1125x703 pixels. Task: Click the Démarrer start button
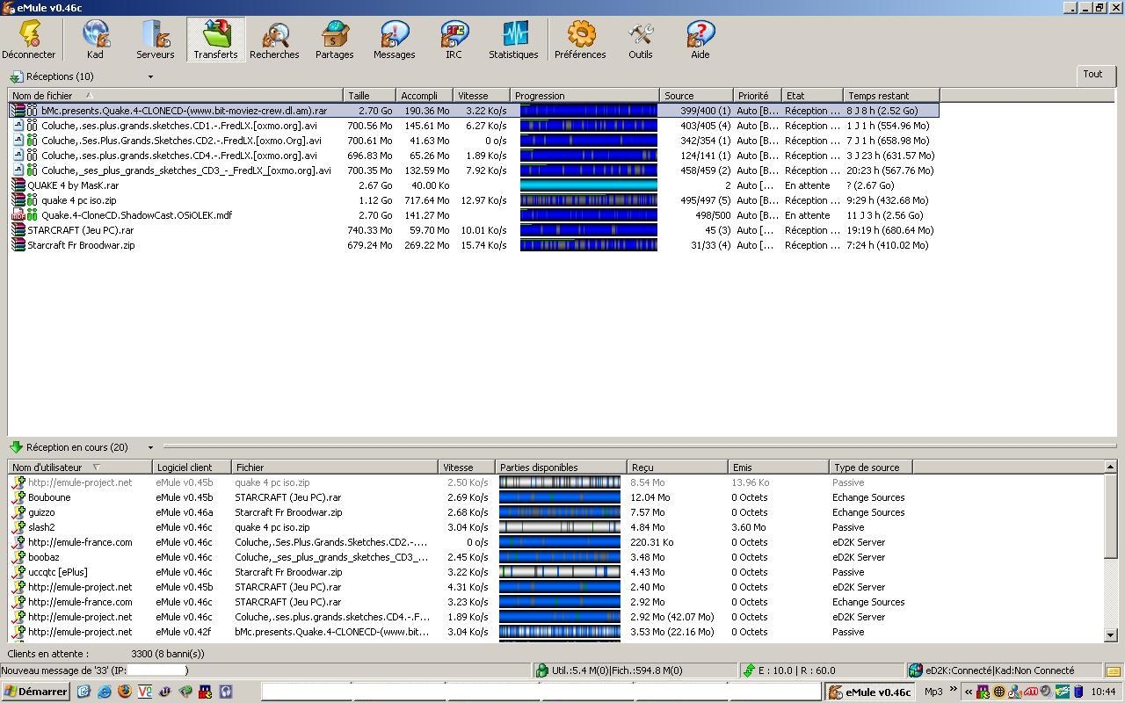(x=36, y=692)
